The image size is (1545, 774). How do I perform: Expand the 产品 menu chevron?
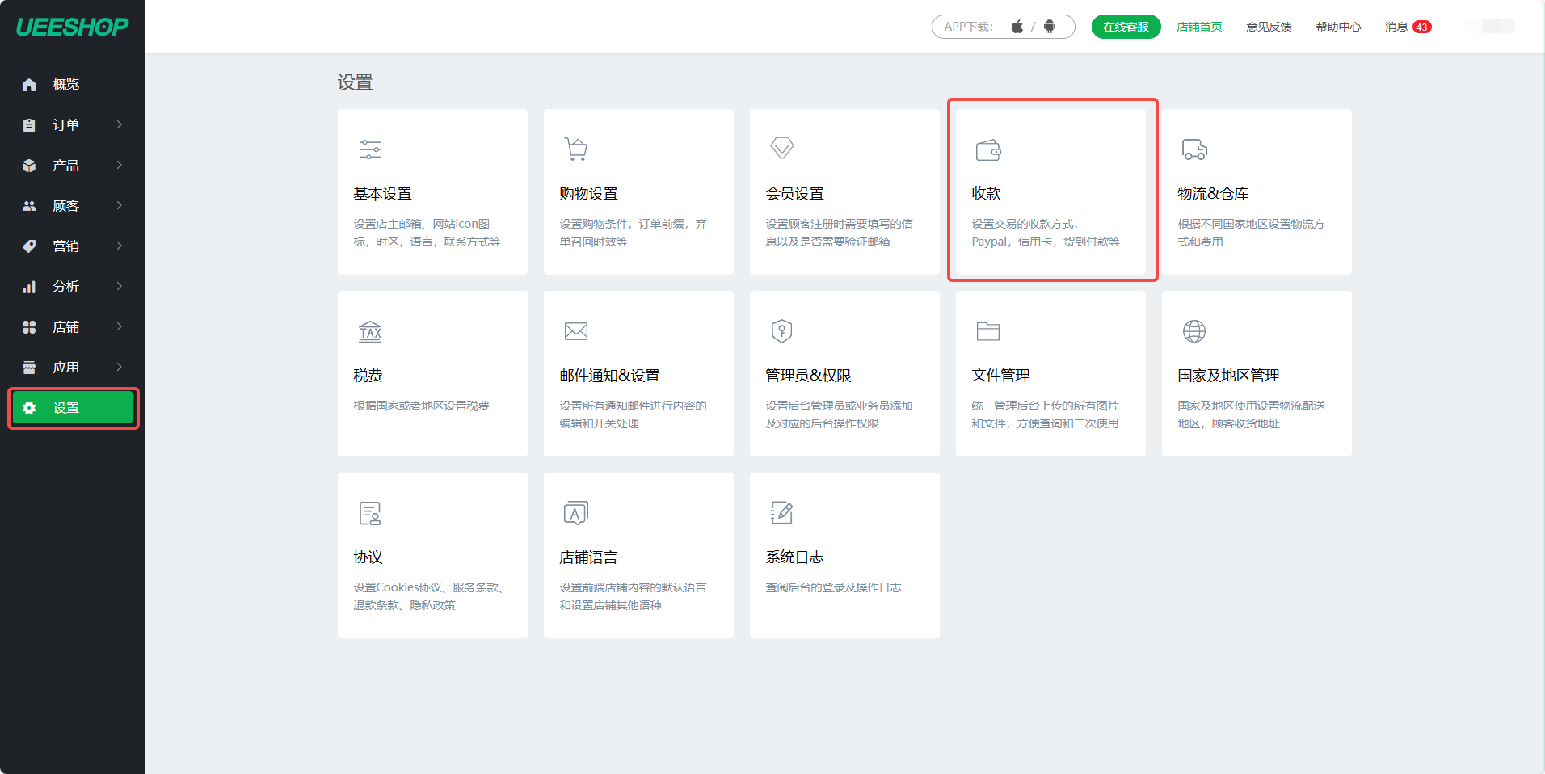coord(120,165)
